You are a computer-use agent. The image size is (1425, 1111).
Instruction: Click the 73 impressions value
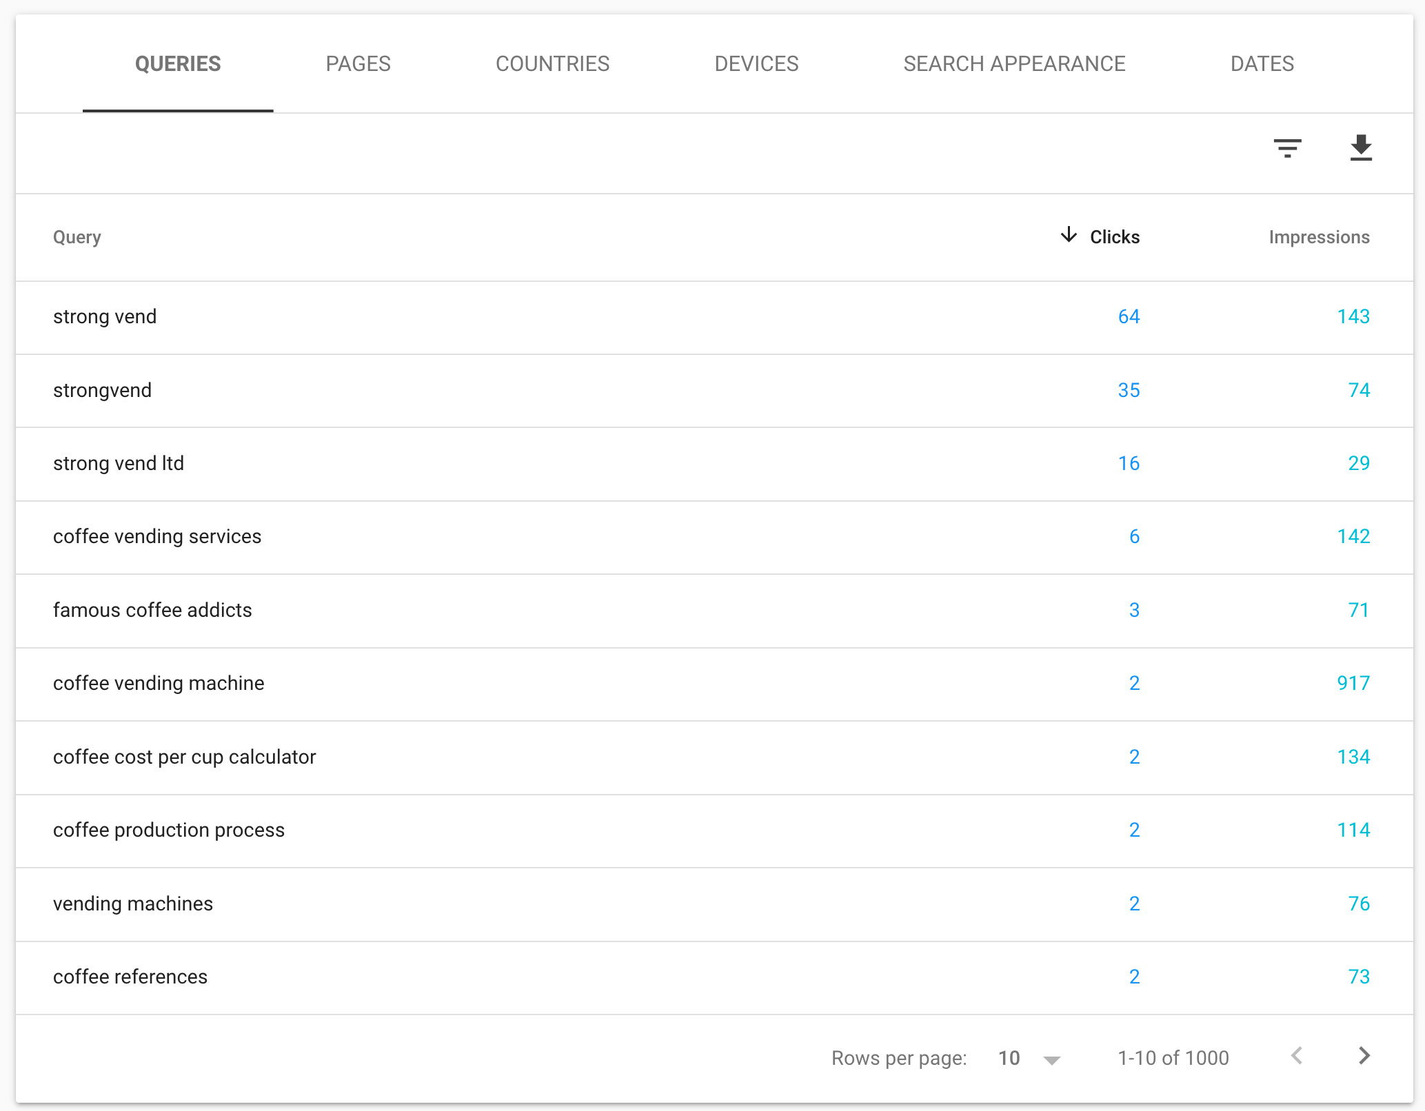pyautogui.click(x=1359, y=977)
